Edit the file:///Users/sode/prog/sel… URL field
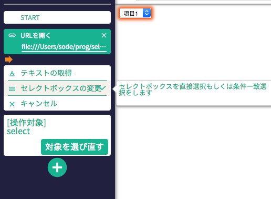271x199 pixels. [64, 47]
